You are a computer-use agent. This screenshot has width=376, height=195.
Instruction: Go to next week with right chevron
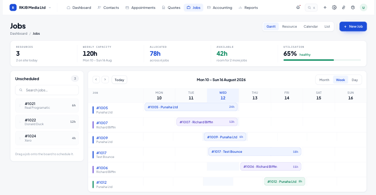[x=105, y=79]
